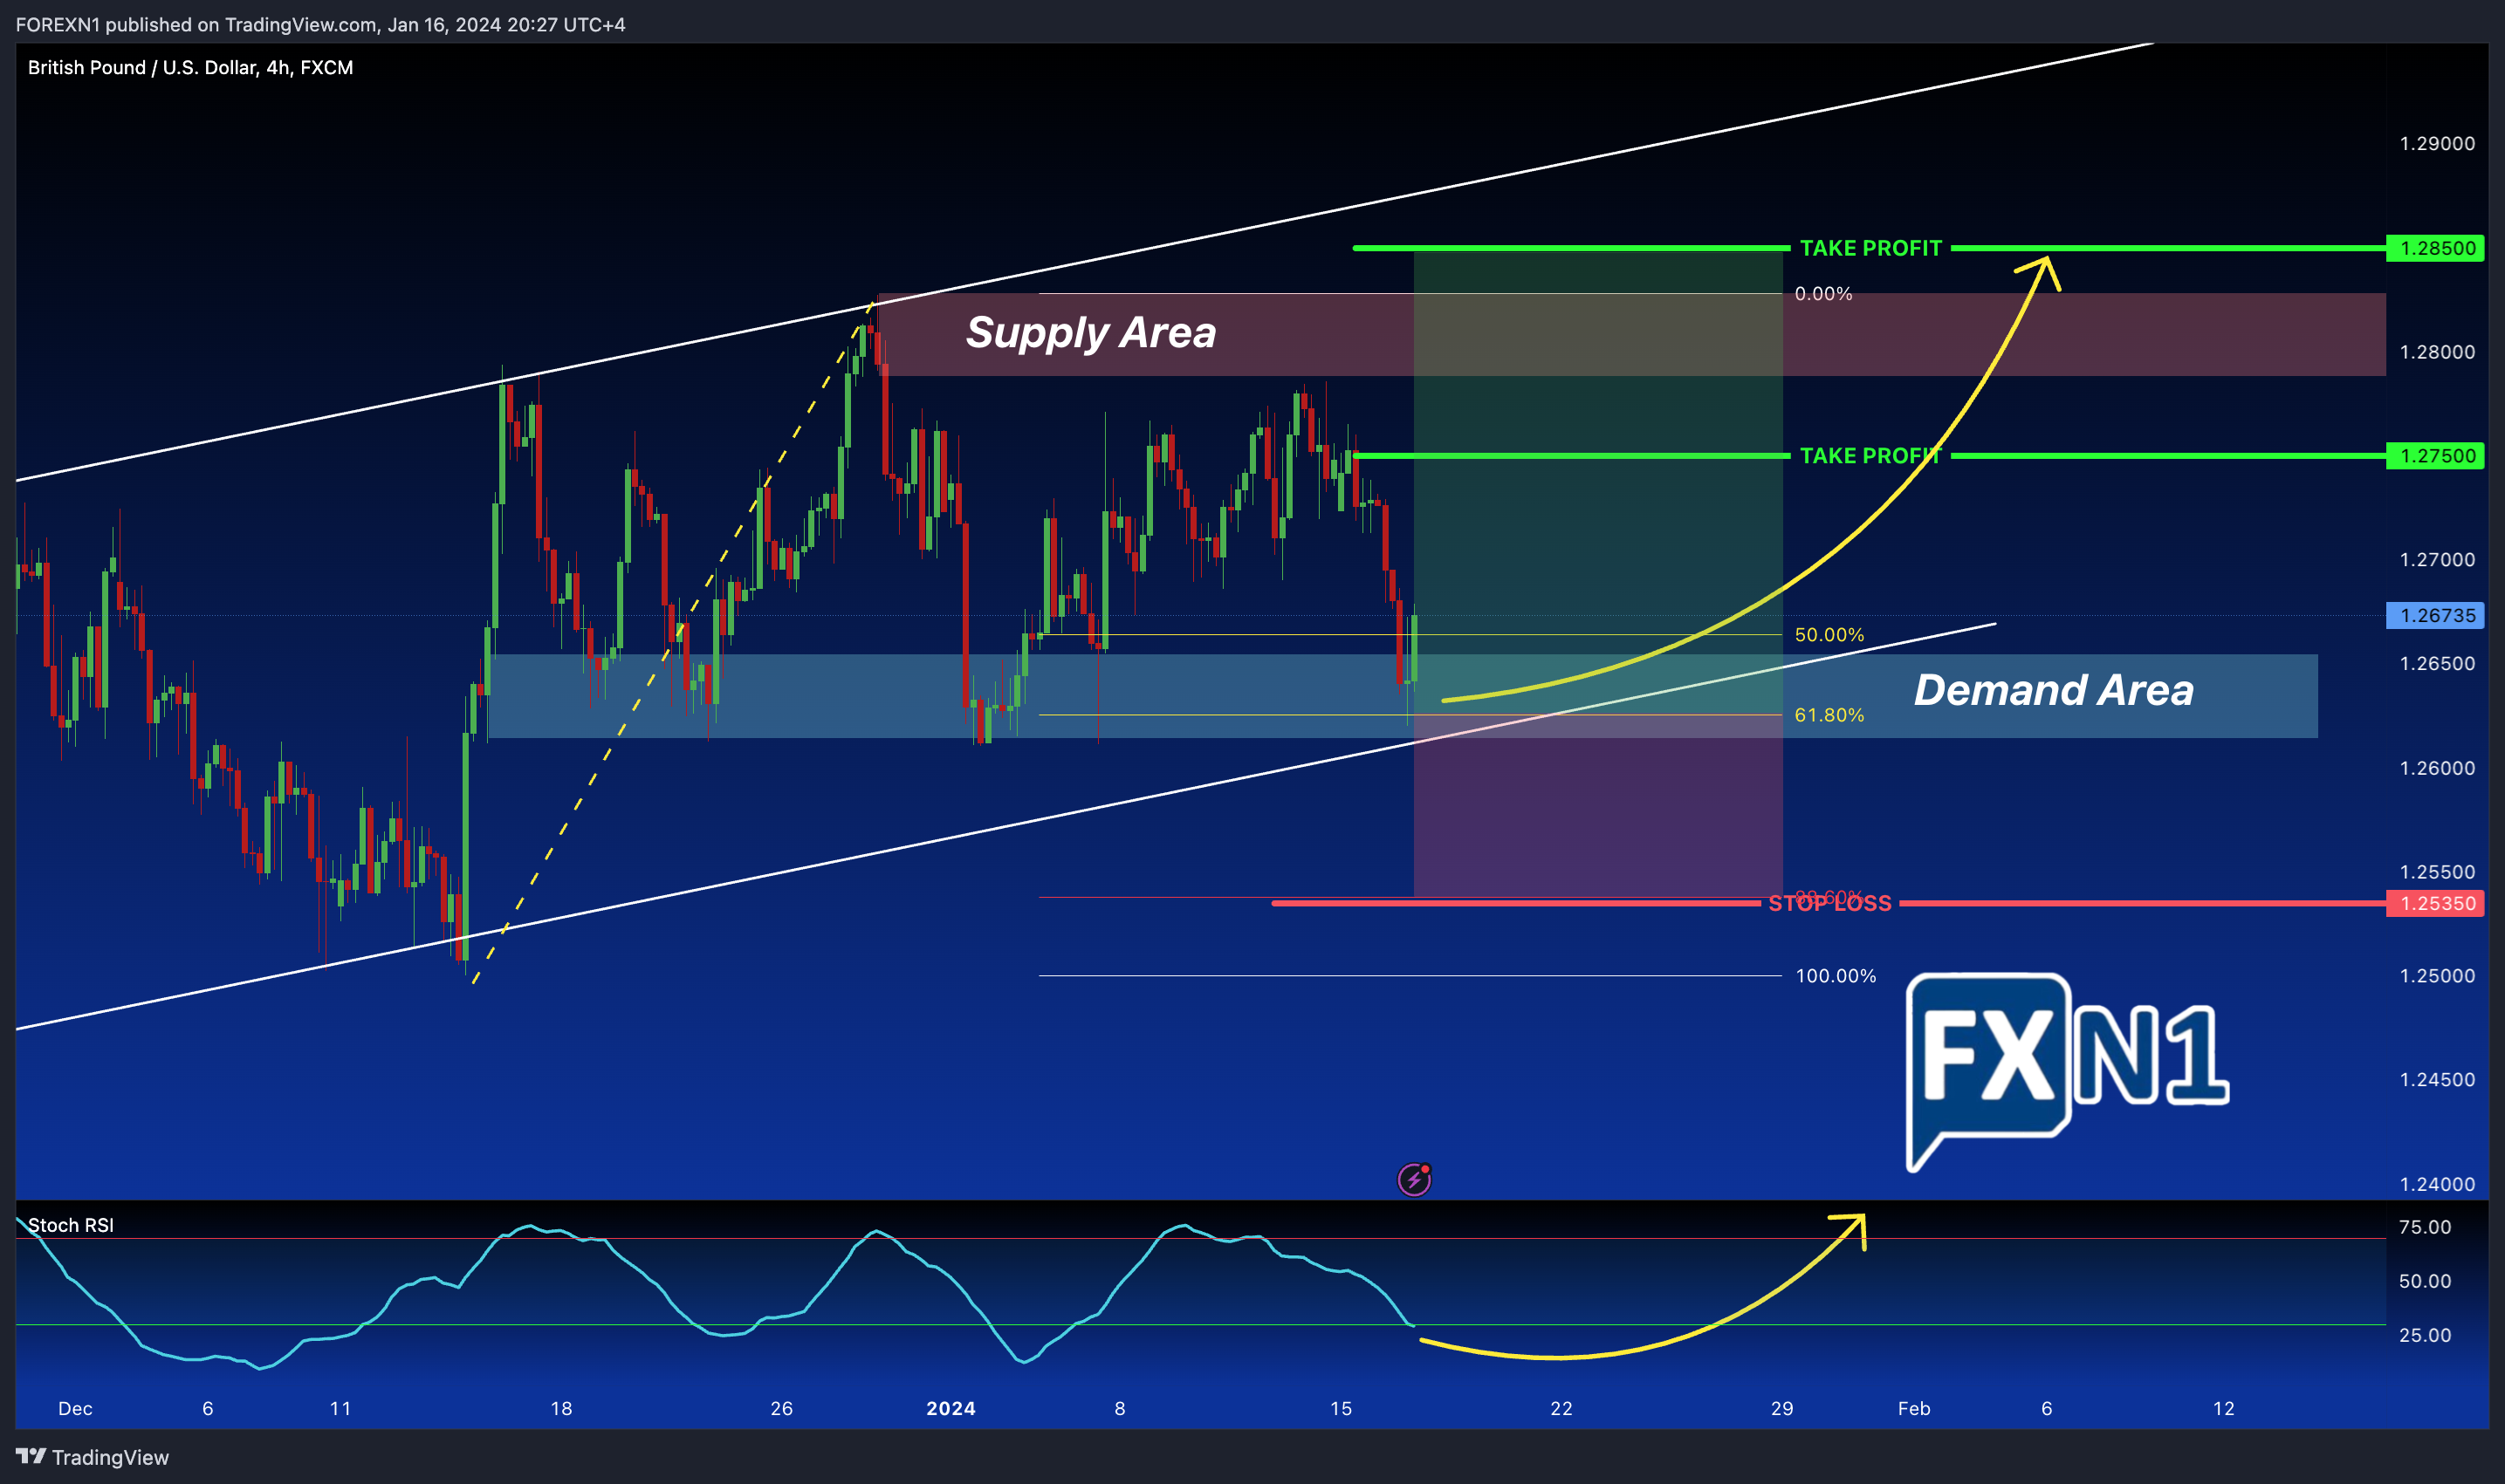The width and height of the screenshot is (2505, 1484).
Task: Click the 1.25500 price axis label
Action: pyautogui.click(x=2437, y=872)
